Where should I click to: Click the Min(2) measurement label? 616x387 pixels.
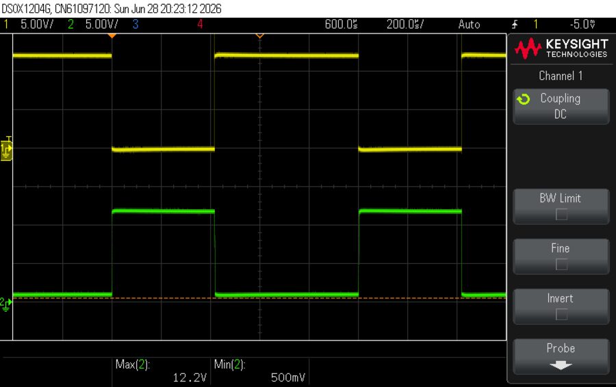point(229,364)
